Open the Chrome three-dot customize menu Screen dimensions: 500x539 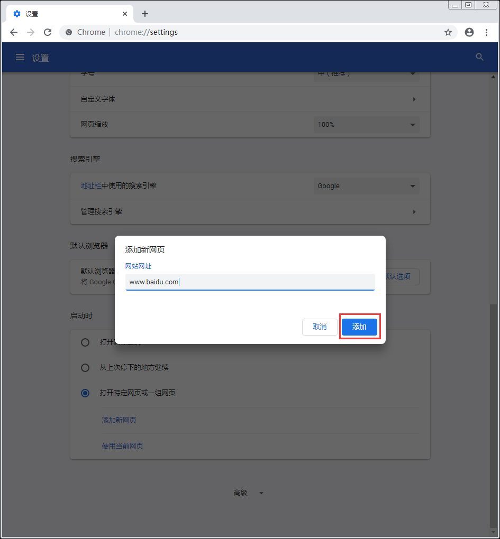[486, 32]
